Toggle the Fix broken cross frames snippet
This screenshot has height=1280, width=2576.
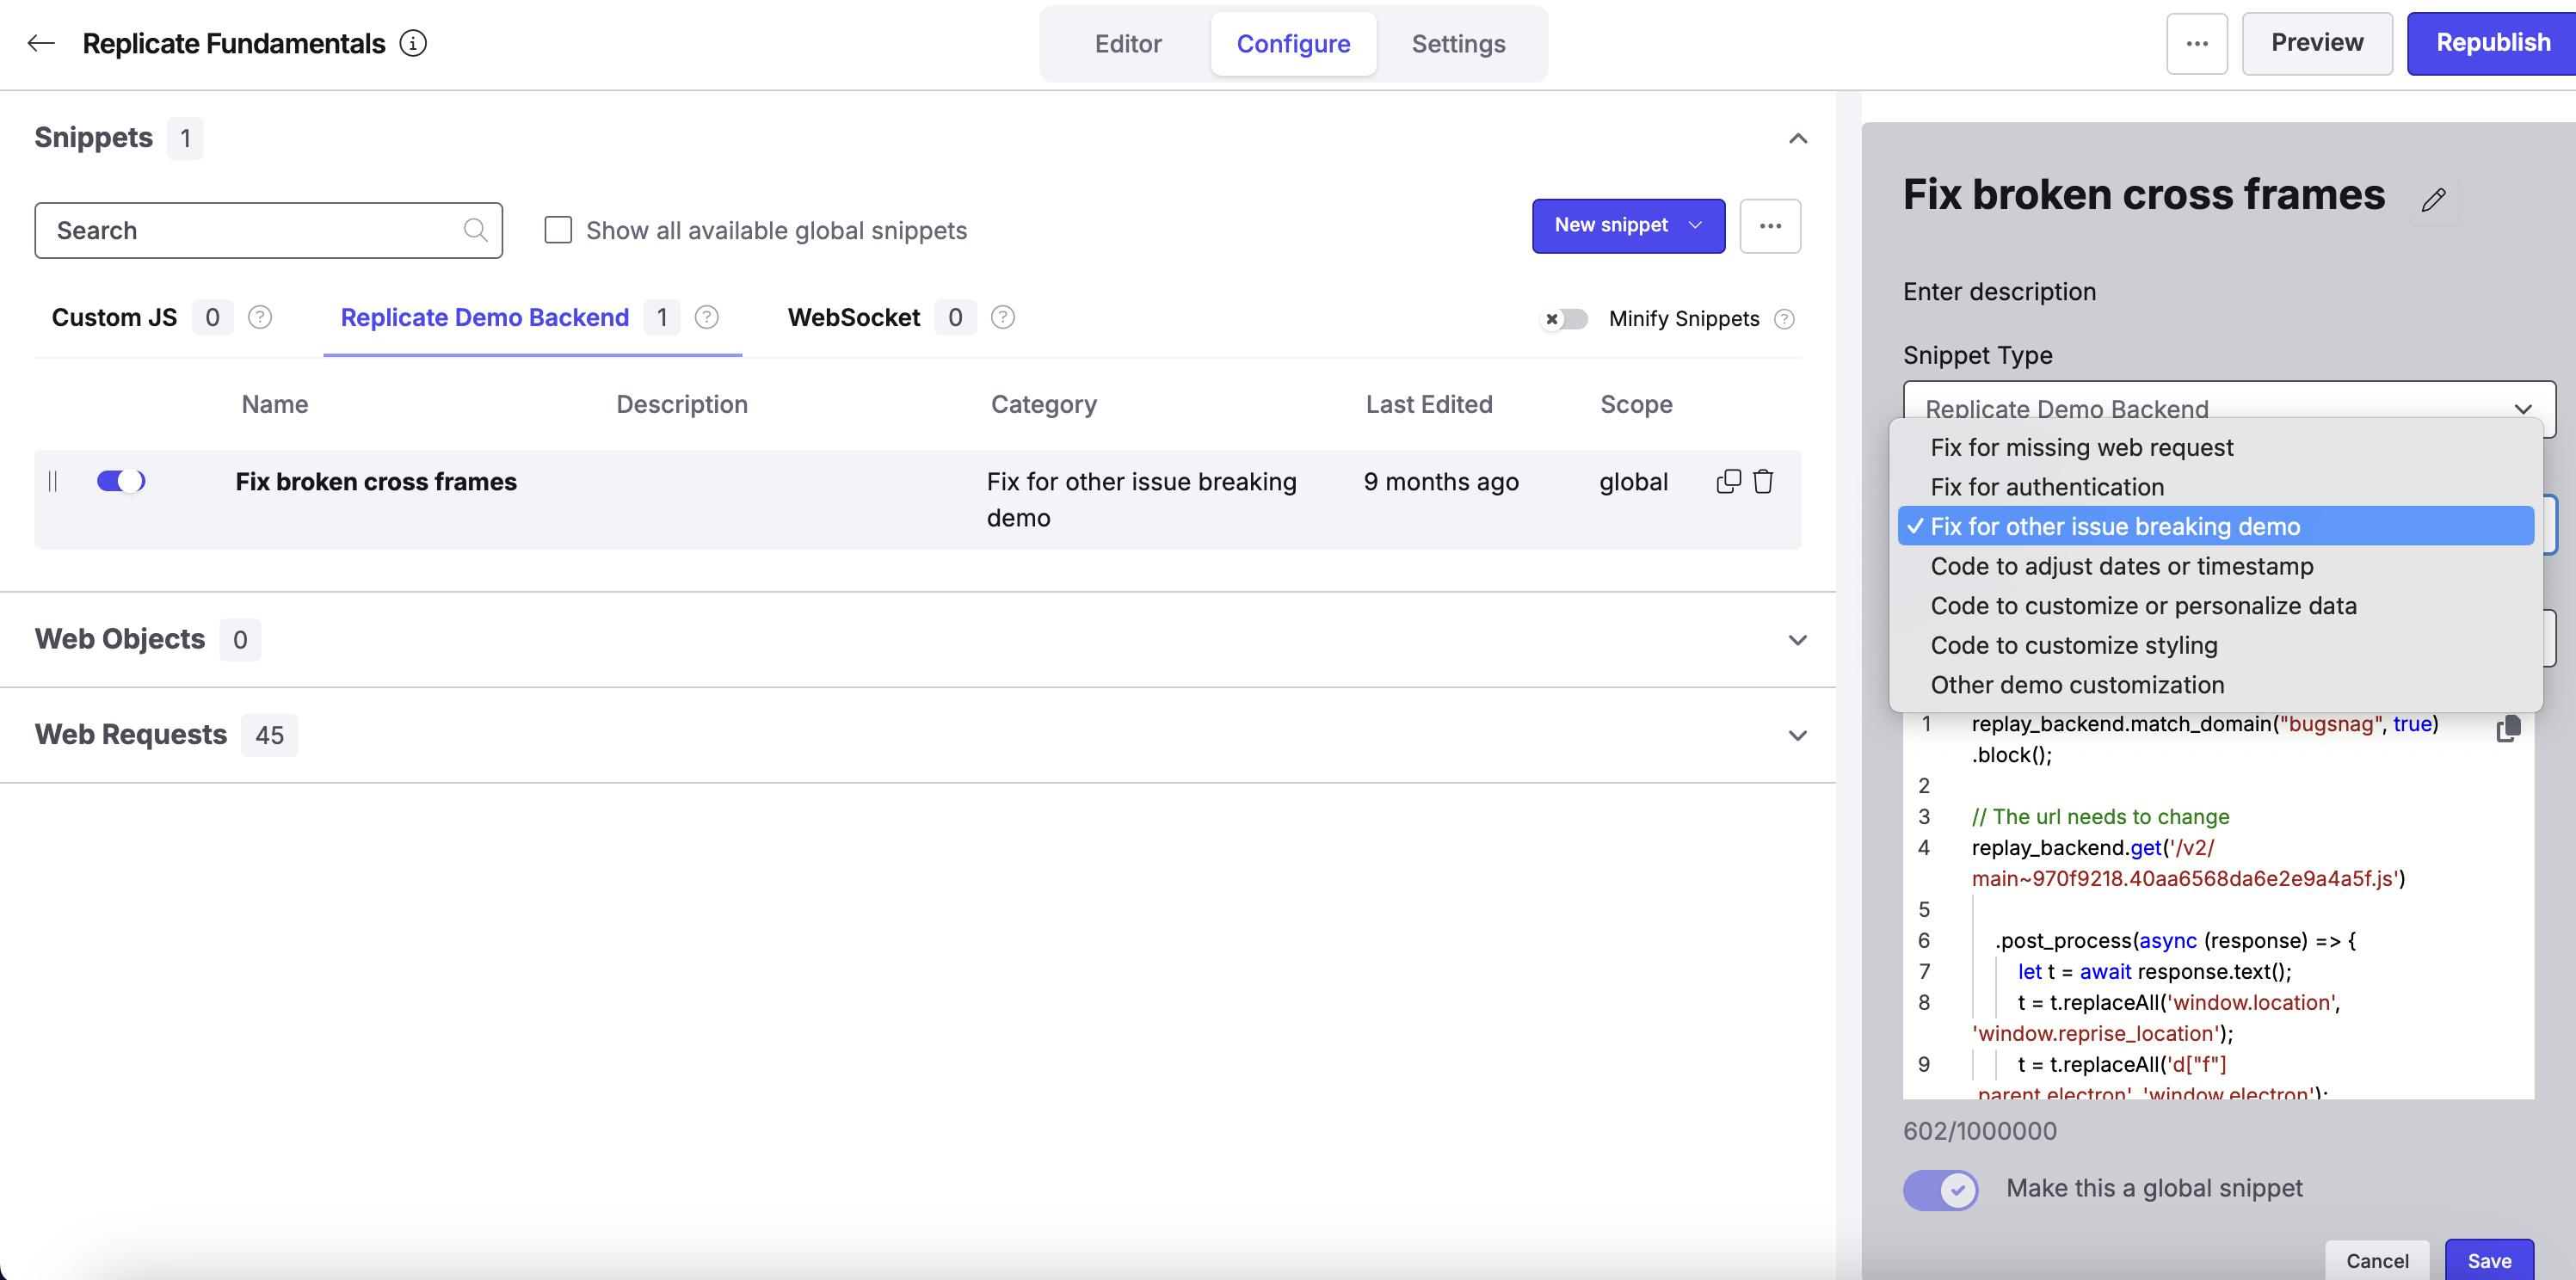121,482
